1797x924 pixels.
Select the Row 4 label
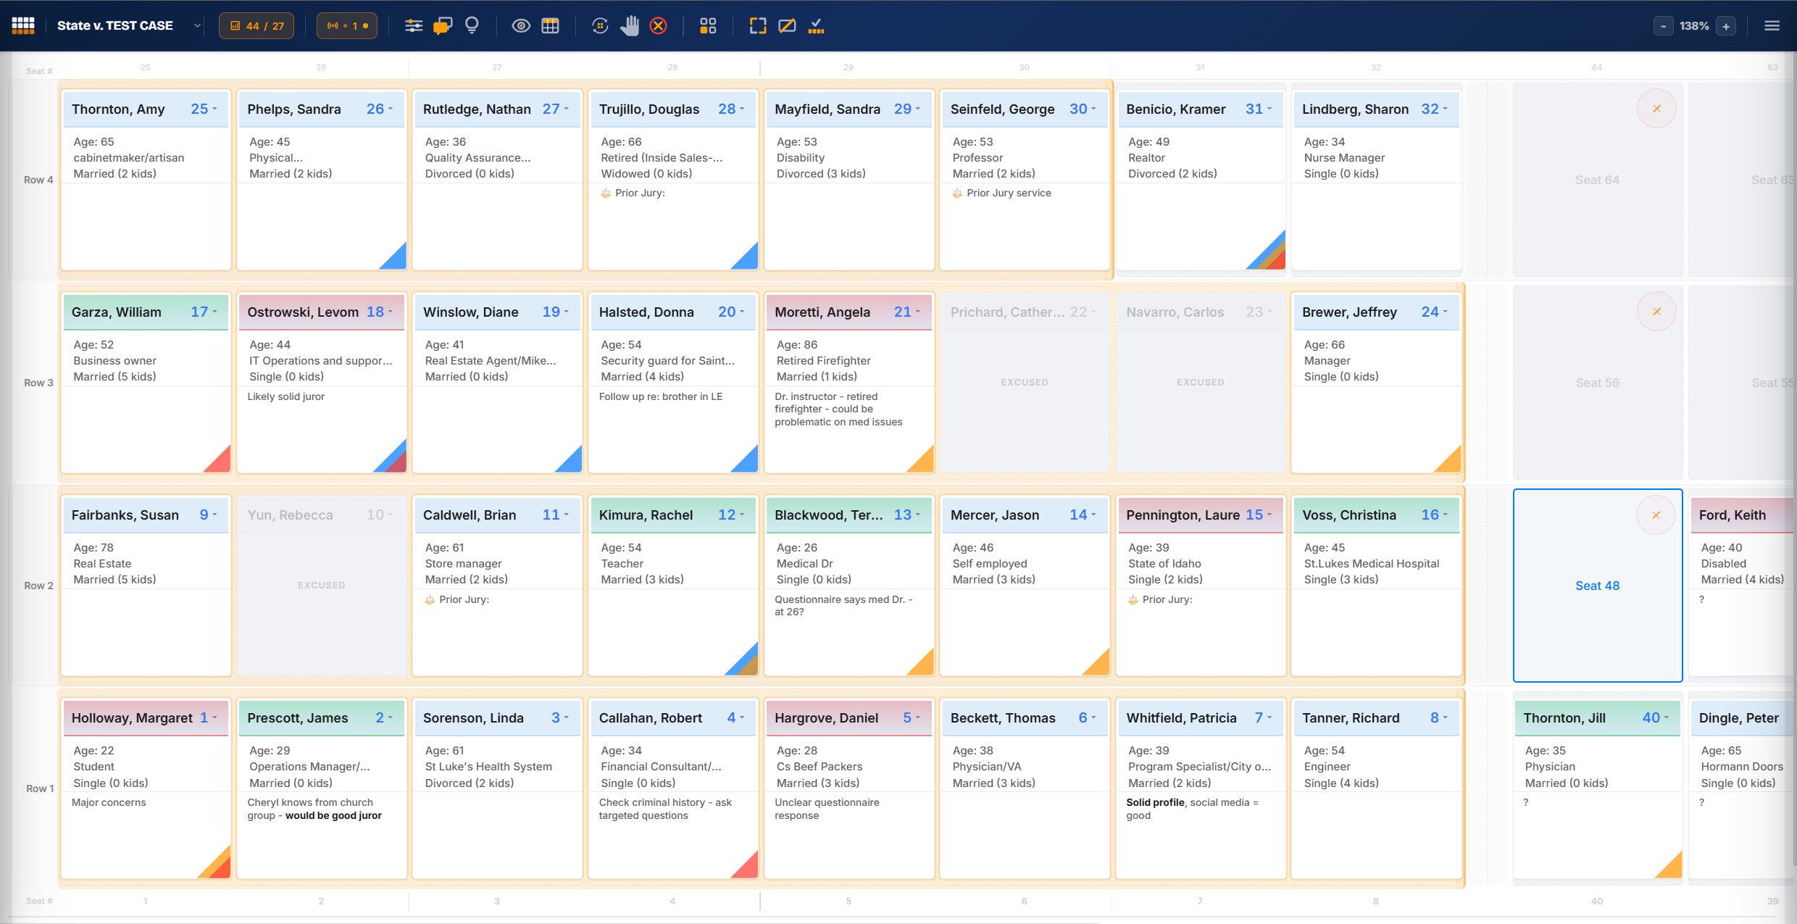(38, 180)
